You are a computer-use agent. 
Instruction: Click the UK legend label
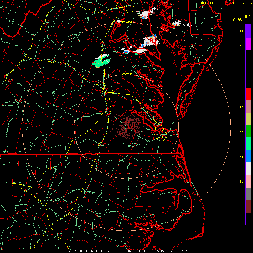[x=241, y=44]
